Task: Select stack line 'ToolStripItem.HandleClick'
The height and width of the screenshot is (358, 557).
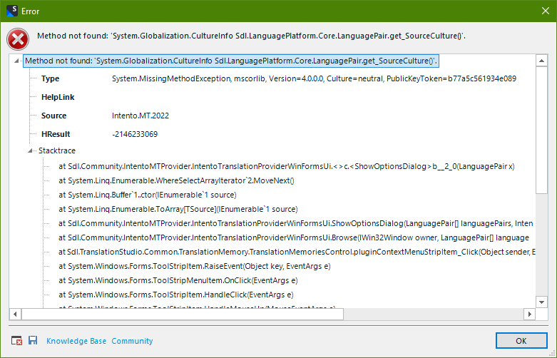Action: pos(176,295)
